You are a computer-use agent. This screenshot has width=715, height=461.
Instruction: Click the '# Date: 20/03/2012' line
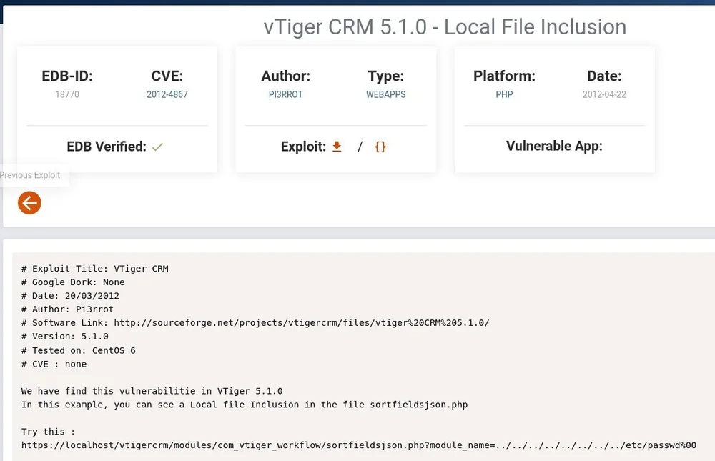(x=70, y=295)
